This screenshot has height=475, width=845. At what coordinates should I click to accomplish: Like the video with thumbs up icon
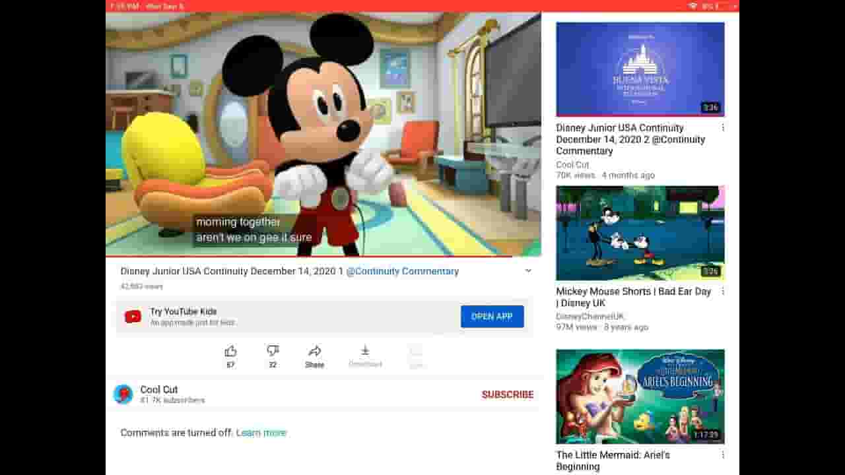(x=230, y=351)
